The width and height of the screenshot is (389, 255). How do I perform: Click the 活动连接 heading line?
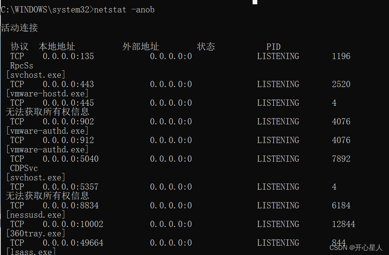tap(19, 28)
